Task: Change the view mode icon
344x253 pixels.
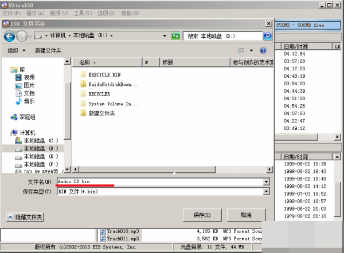Action: point(240,50)
